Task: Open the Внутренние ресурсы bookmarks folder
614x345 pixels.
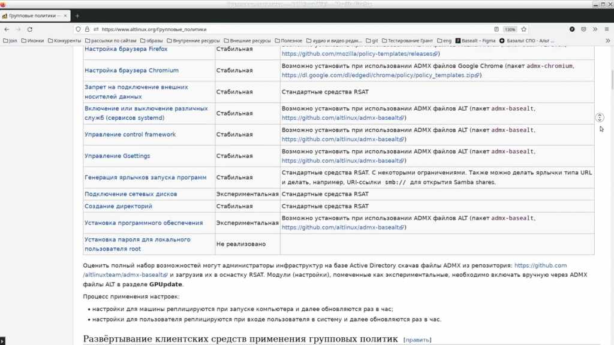Action: tap(193, 41)
